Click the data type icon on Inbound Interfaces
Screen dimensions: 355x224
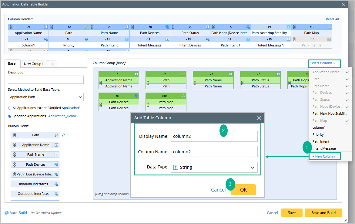point(56,184)
